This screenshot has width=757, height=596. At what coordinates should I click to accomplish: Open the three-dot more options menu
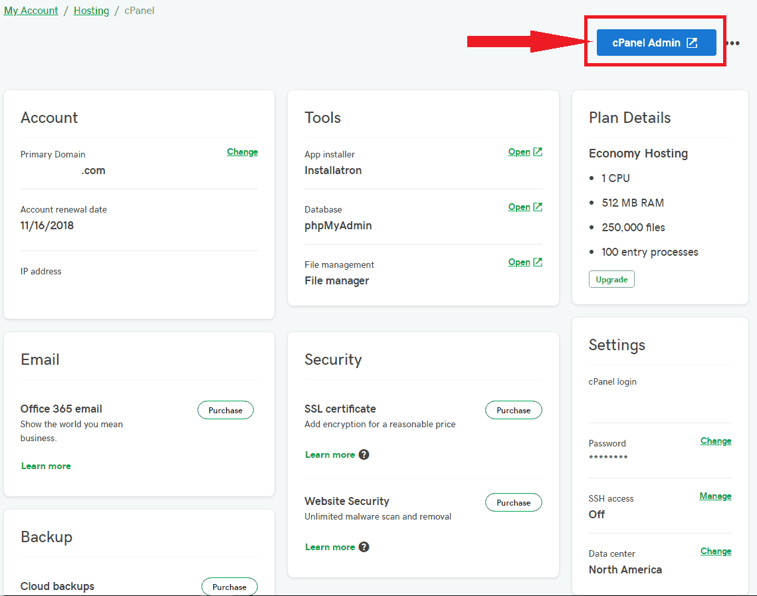(733, 43)
